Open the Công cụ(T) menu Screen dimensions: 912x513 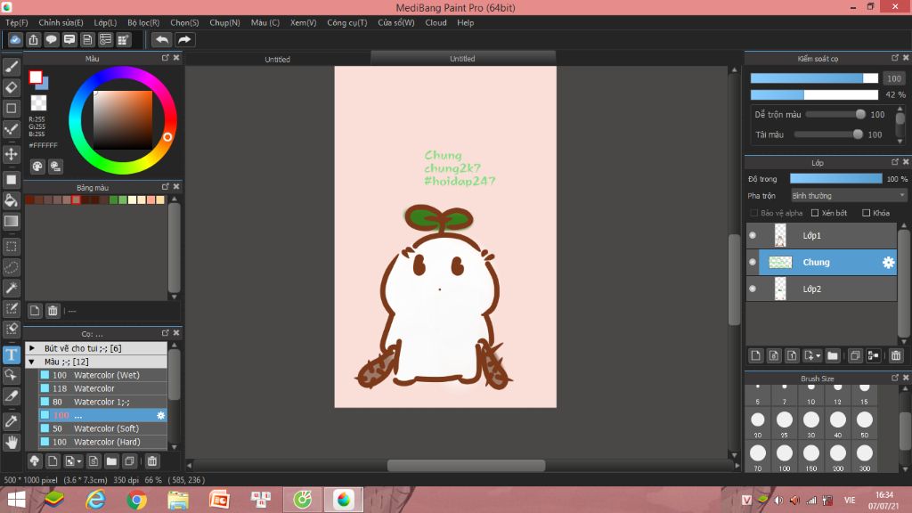(x=347, y=22)
